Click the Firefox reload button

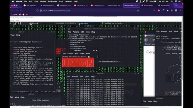click(21, 10)
